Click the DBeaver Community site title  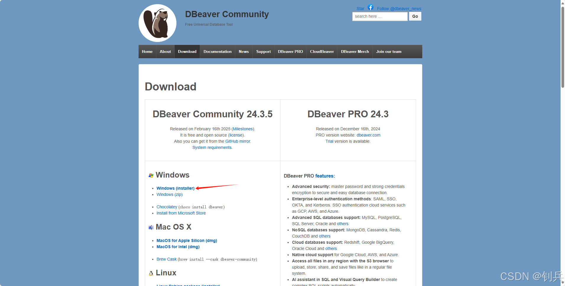pos(227,14)
